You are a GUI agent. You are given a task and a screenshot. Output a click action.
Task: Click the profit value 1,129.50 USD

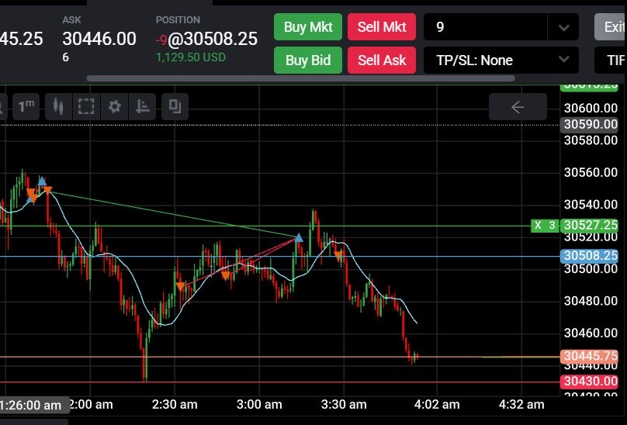191,57
